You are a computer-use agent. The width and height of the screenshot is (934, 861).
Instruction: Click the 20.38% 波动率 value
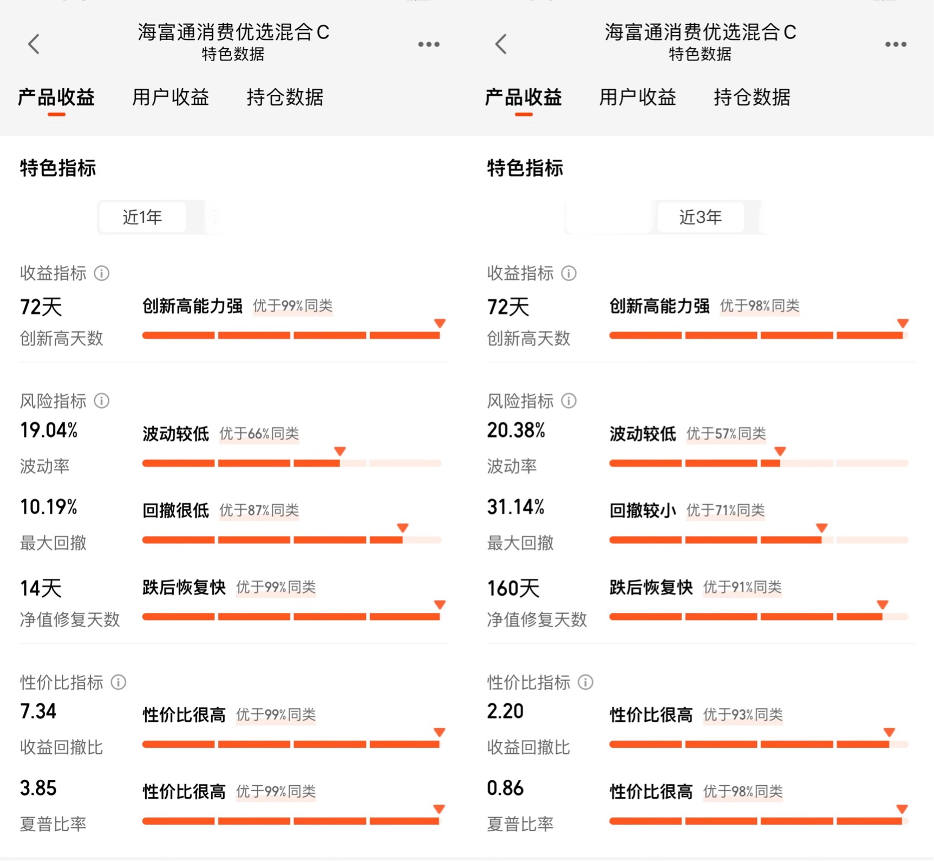516,431
